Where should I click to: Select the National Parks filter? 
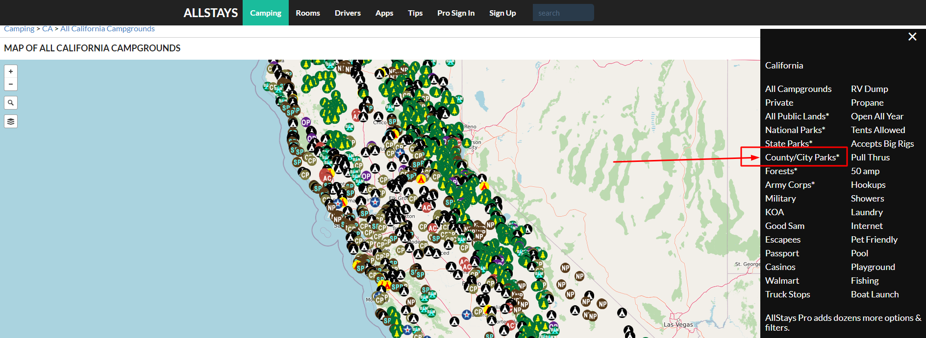click(795, 130)
